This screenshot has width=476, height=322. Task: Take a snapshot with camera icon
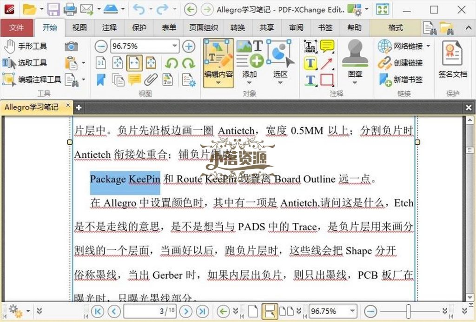click(71, 46)
